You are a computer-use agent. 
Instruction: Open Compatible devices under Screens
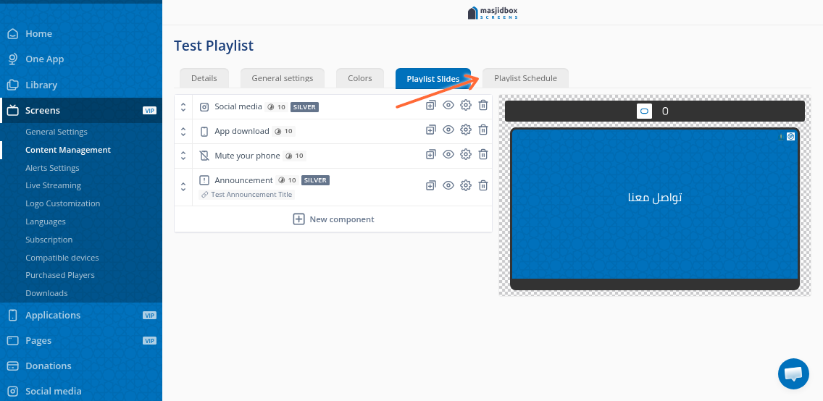tap(62, 258)
